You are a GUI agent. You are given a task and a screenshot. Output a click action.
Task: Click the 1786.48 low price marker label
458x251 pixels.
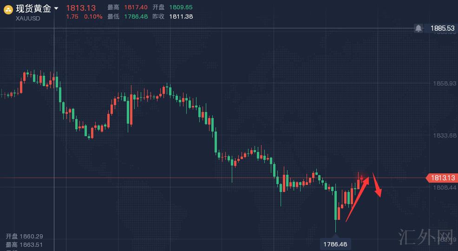[x=335, y=244]
